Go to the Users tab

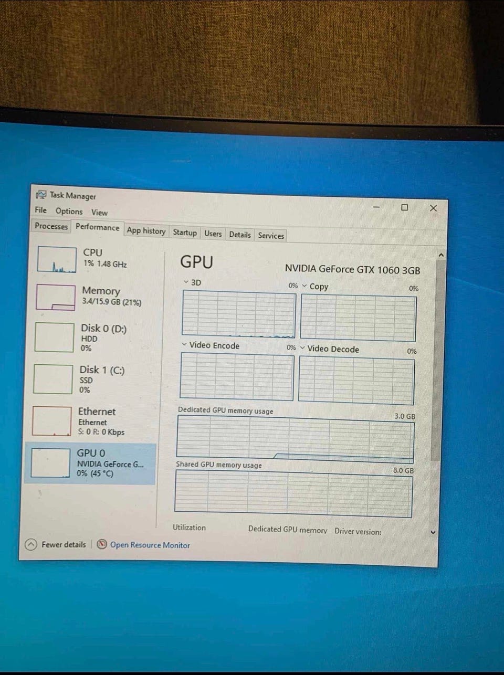213,234
